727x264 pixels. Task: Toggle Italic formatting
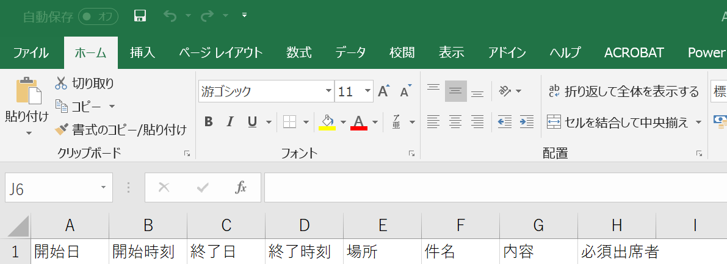pyautogui.click(x=231, y=122)
